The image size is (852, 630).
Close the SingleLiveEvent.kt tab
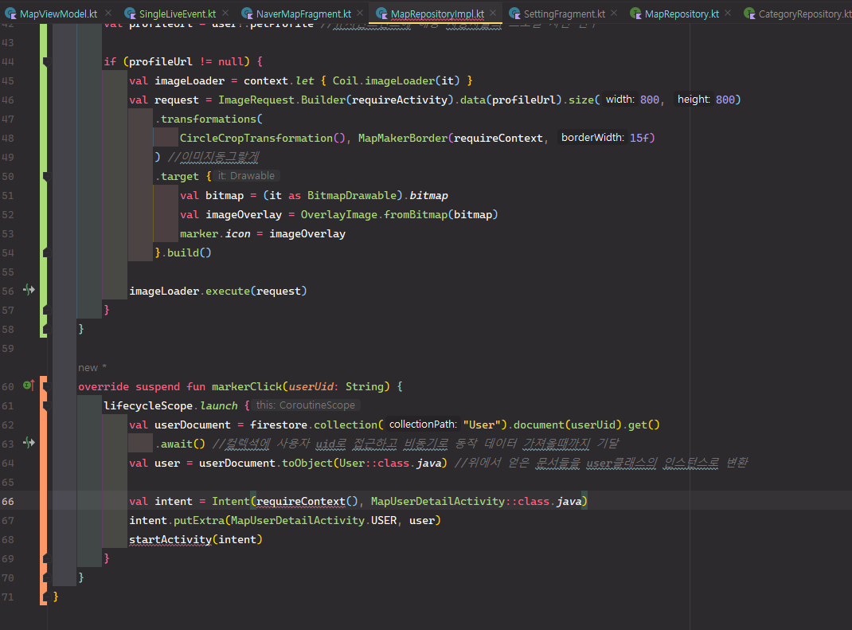(x=225, y=13)
